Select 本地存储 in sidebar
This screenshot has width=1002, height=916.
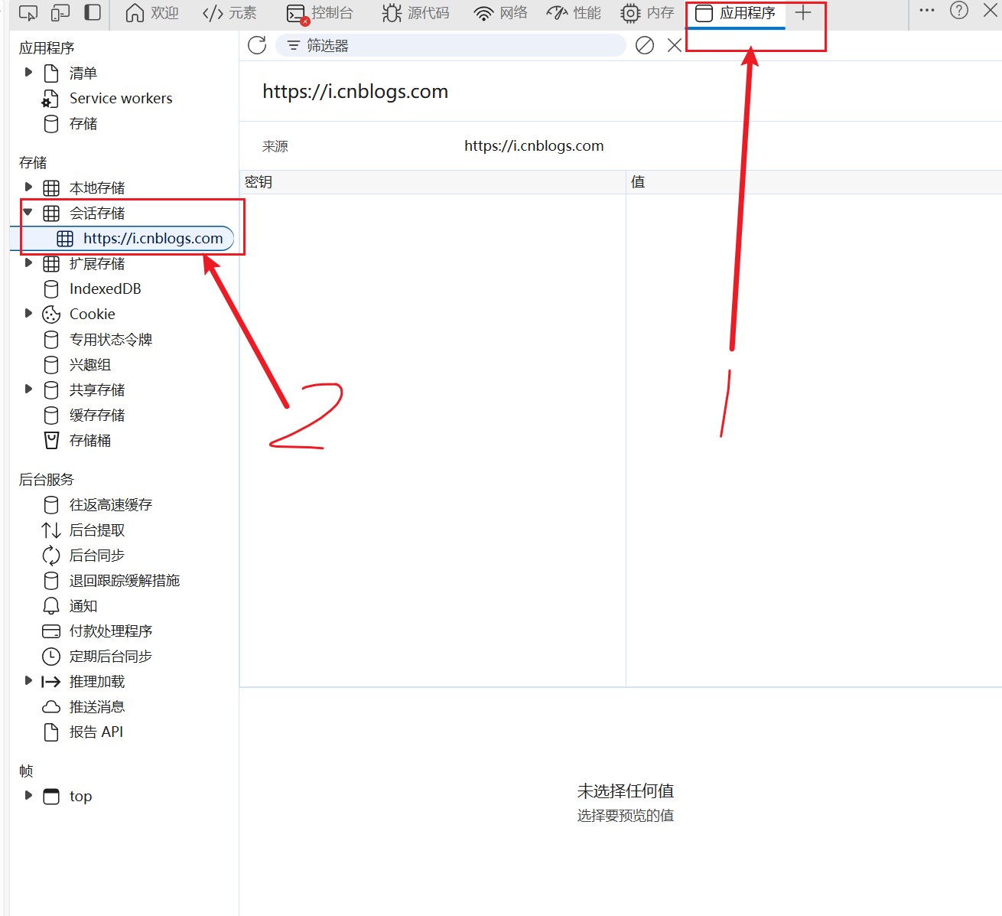[97, 187]
